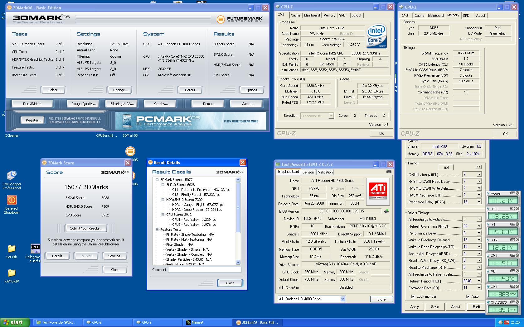Open the Precharge Delay (tRAS) dropdown
Viewport: 524px width, 327px height.
click(479, 202)
